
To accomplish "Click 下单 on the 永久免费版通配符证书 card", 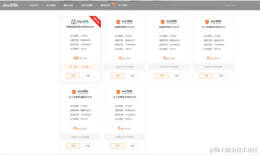I will coord(73,146).
